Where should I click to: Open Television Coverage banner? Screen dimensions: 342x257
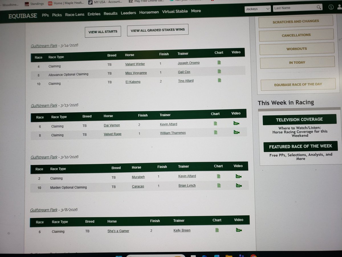tap(299, 120)
